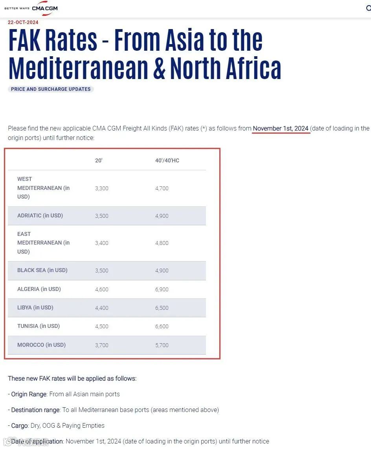Click the FAK Rates page headline
Image resolution: width=371 pixels, height=449 pixels.
tap(145, 54)
